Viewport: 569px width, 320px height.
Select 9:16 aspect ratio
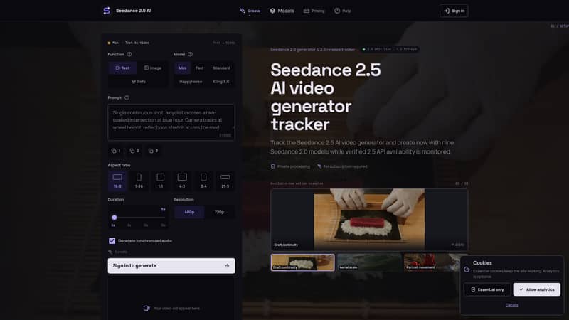point(139,181)
